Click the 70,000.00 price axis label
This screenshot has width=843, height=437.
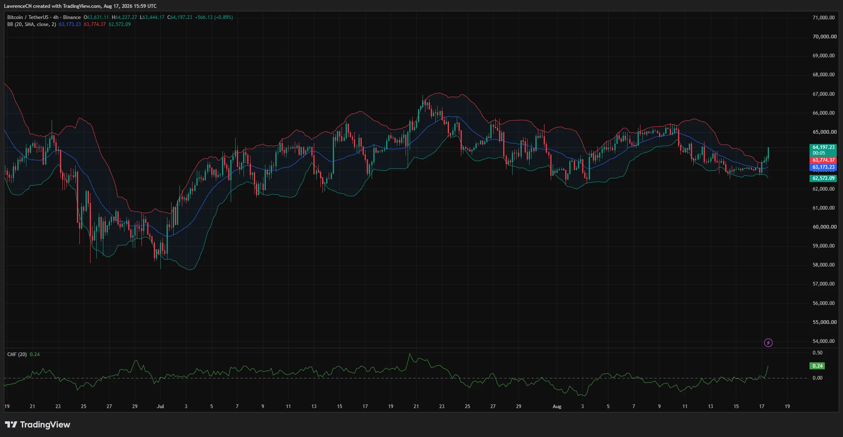click(x=824, y=37)
